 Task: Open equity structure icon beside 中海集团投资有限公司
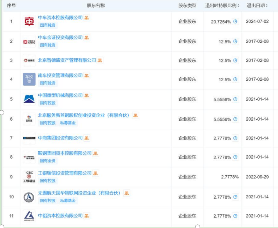pyautogui.click(x=86, y=138)
